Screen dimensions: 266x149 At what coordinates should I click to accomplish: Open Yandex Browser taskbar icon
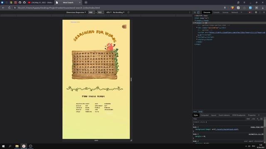[x=24, y=146]
